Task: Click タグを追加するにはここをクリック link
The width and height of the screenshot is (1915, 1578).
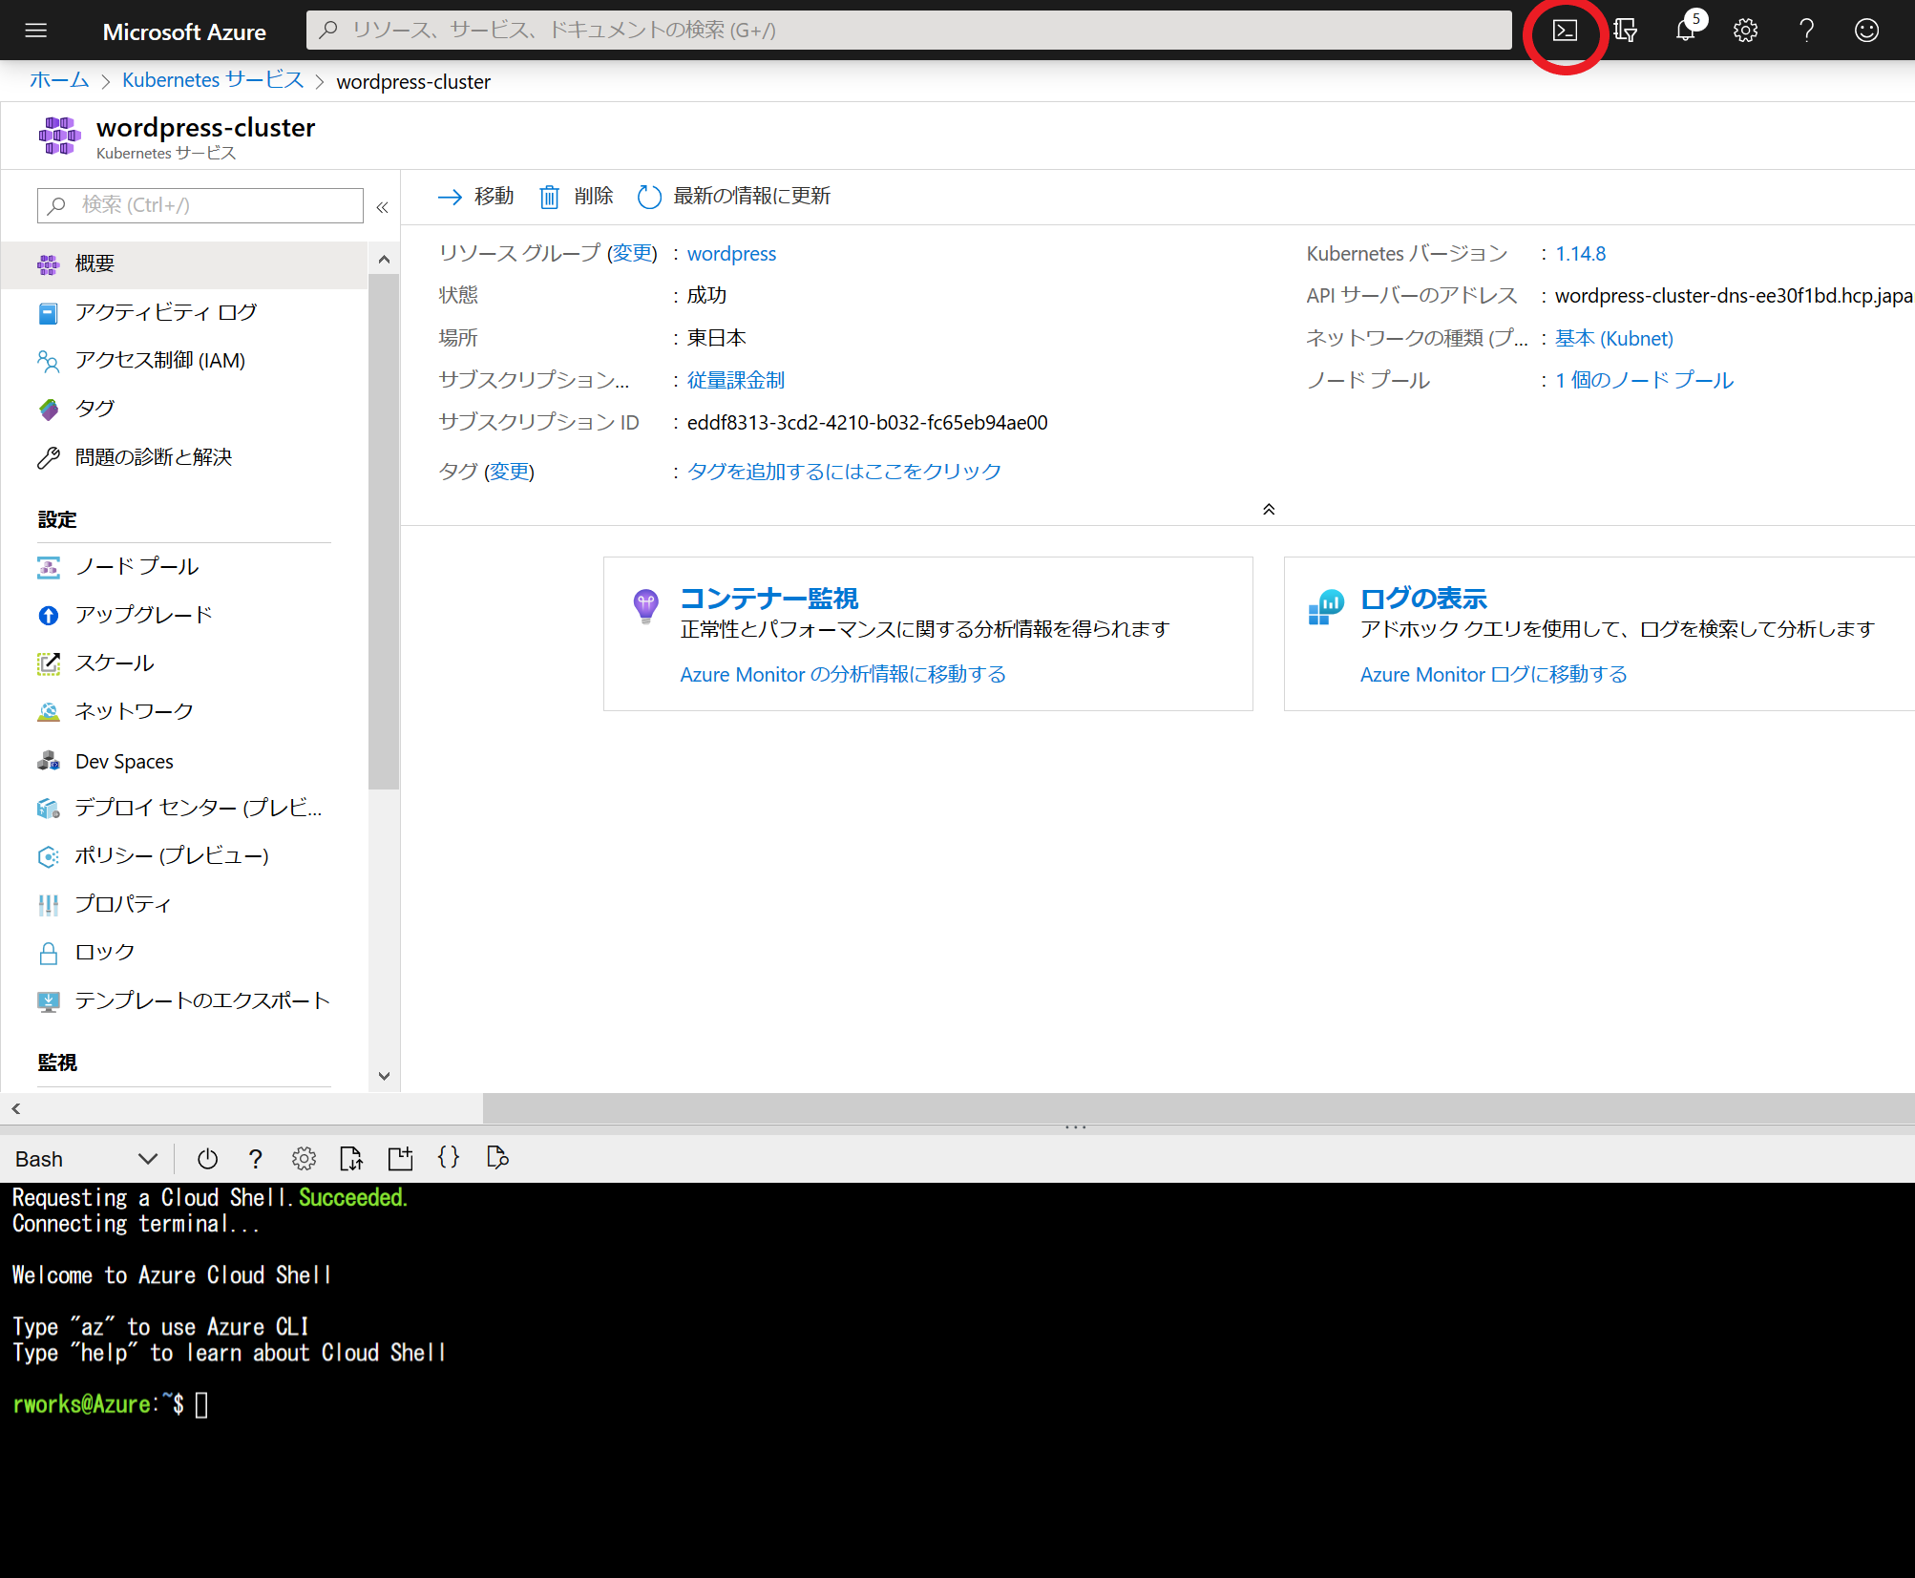Action: click(844, 472)
